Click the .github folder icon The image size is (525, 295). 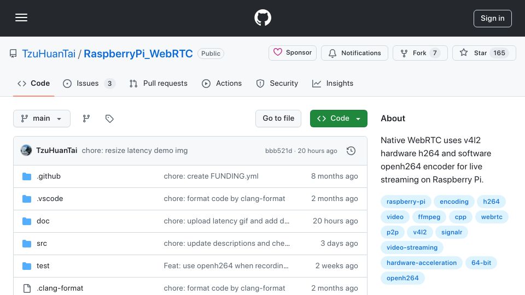coord(27,176)
